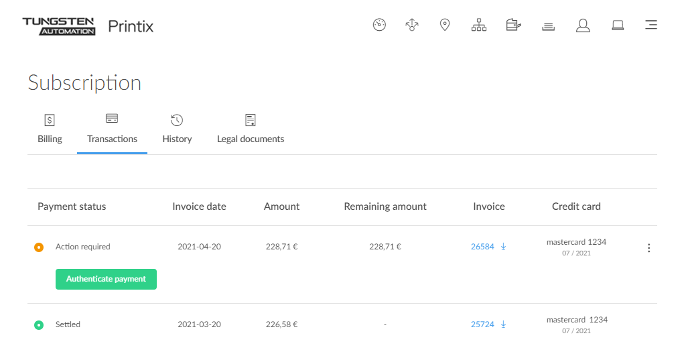The height and width of the screenshot is (356, 686).
Task: Go to the History tab
Action: click(177, 129)
